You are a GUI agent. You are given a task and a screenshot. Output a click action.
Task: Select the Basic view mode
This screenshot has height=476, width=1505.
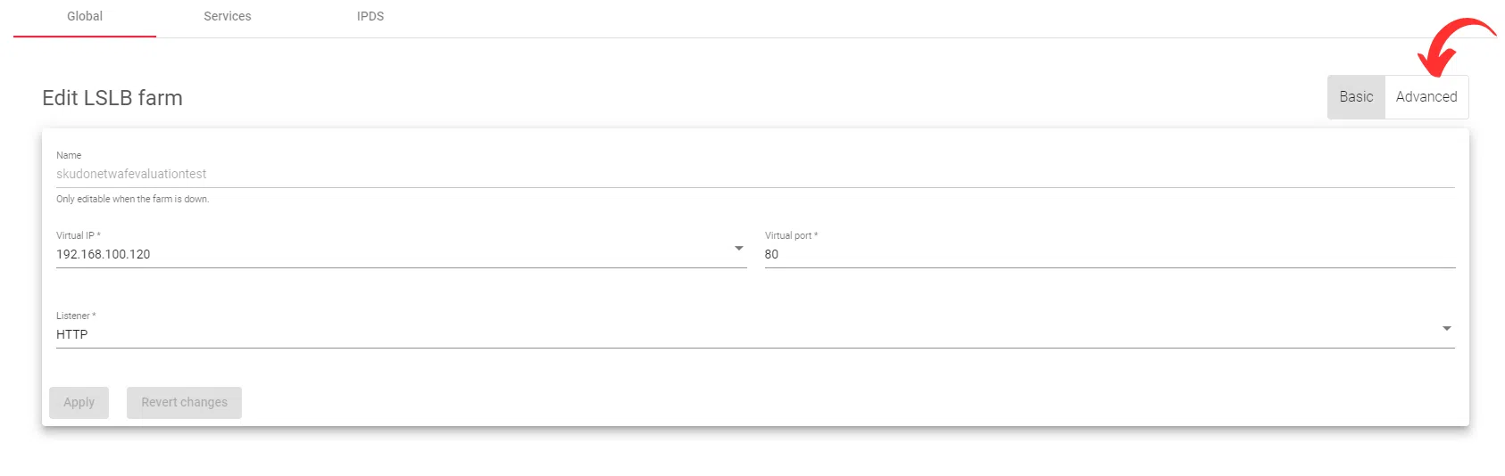tap(1356, 97)
